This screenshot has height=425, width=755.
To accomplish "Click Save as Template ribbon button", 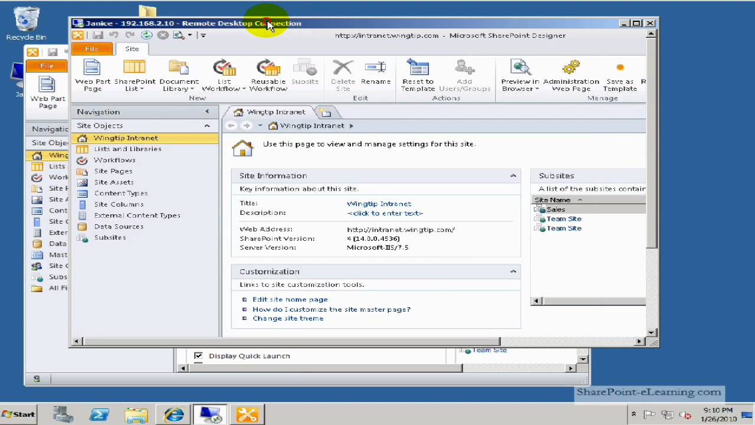I will coord(619,76).
